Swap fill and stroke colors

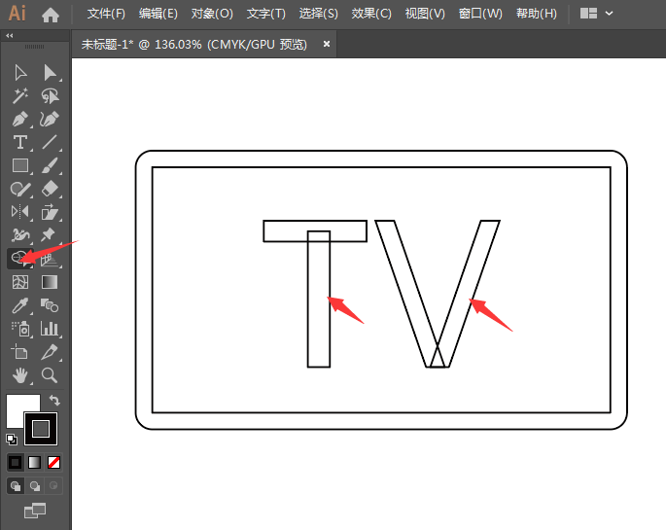pos(54,400)
